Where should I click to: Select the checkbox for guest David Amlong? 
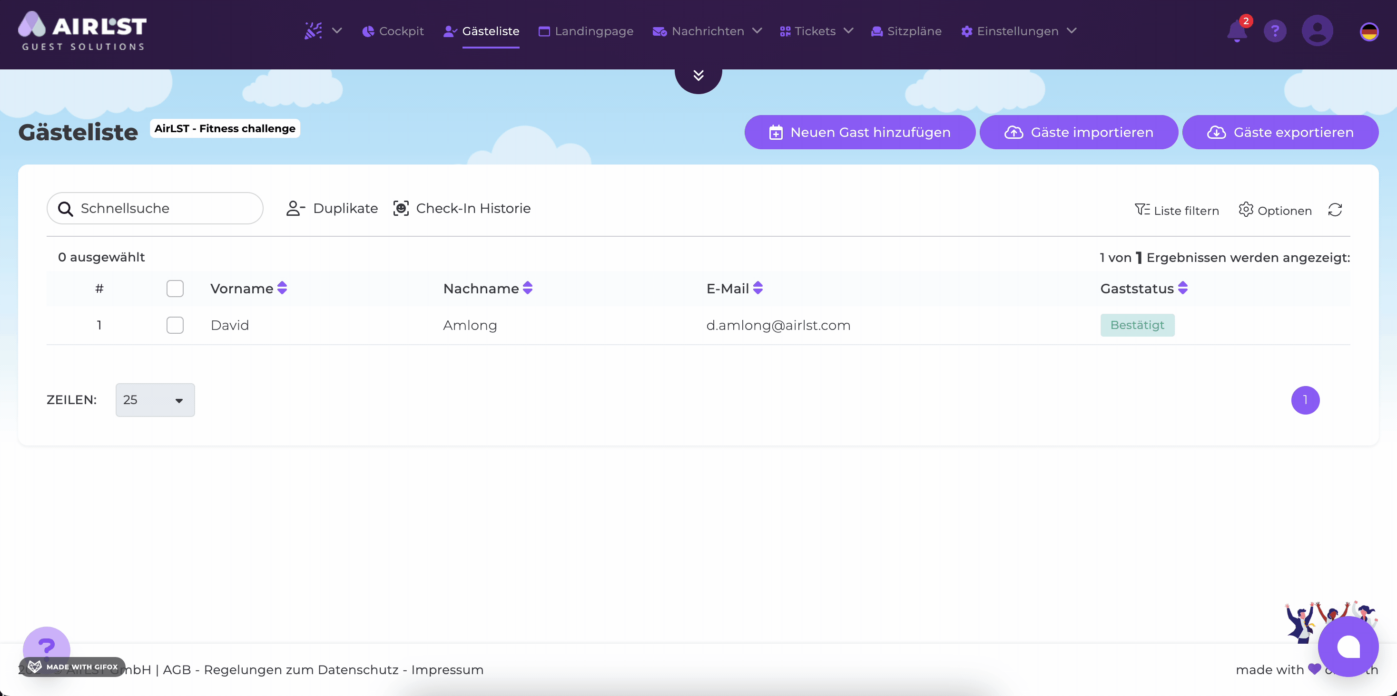pyautogui.click(x=175, y=325)
